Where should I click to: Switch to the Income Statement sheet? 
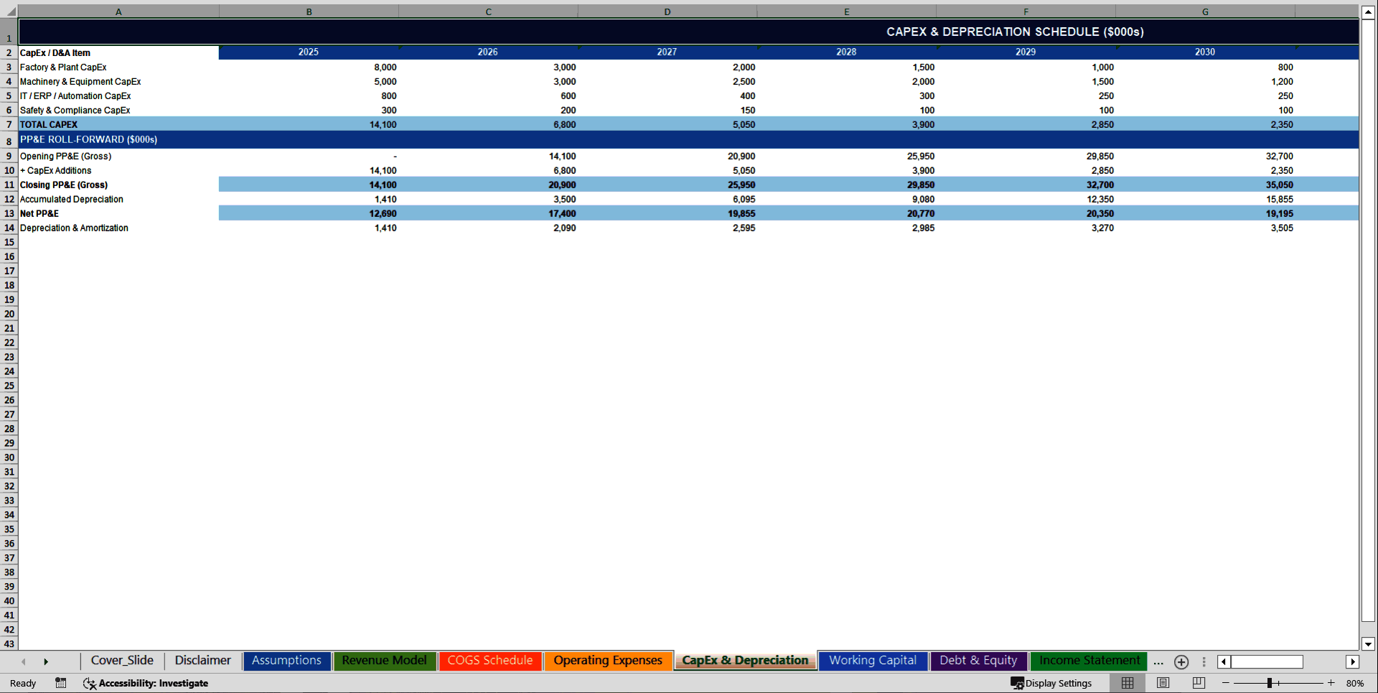point(1089,661)
